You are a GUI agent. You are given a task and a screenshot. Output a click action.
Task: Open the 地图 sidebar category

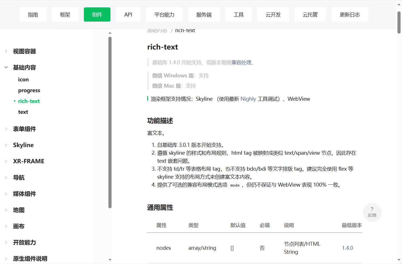point(19,210)
